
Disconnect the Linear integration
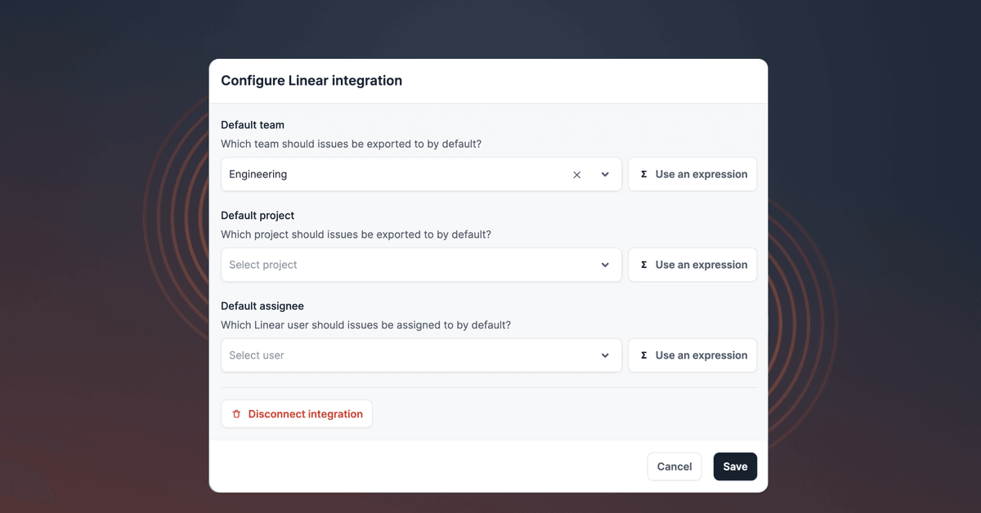click(x=296, y=413)
